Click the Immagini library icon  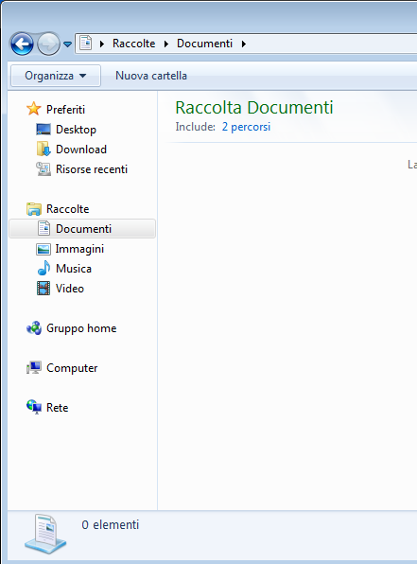point(43,249)
